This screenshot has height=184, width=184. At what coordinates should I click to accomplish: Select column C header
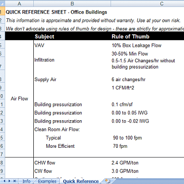click(162, 3)
